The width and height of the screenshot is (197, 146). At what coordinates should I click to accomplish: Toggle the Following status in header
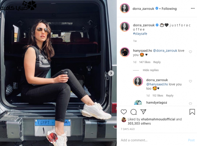169,9
